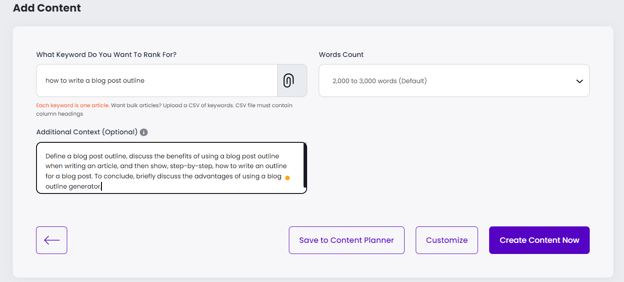This screenshot has width=624, height=282.
Task: Click the Additional Context textarea scrollbar
Action: 305,165
